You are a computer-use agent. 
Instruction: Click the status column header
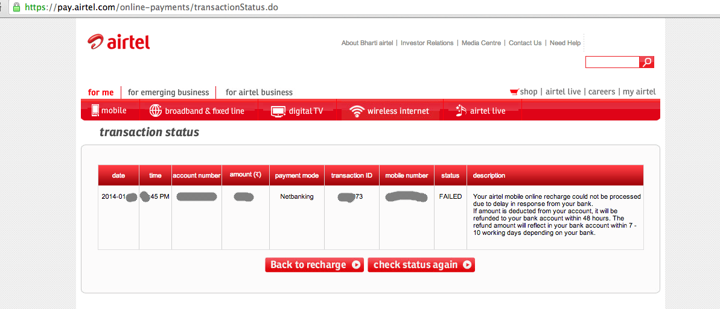click(450, 175)
